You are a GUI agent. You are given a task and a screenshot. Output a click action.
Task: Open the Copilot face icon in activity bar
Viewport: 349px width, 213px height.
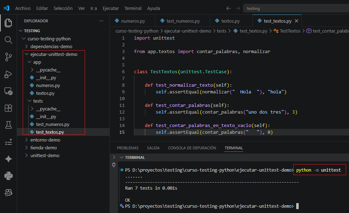[8, 192]
